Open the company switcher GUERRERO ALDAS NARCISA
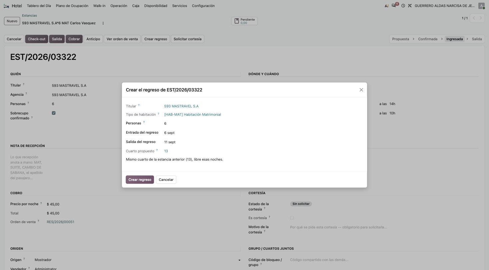The height and width of the screenshot is (270, 489). coord(445,6)
